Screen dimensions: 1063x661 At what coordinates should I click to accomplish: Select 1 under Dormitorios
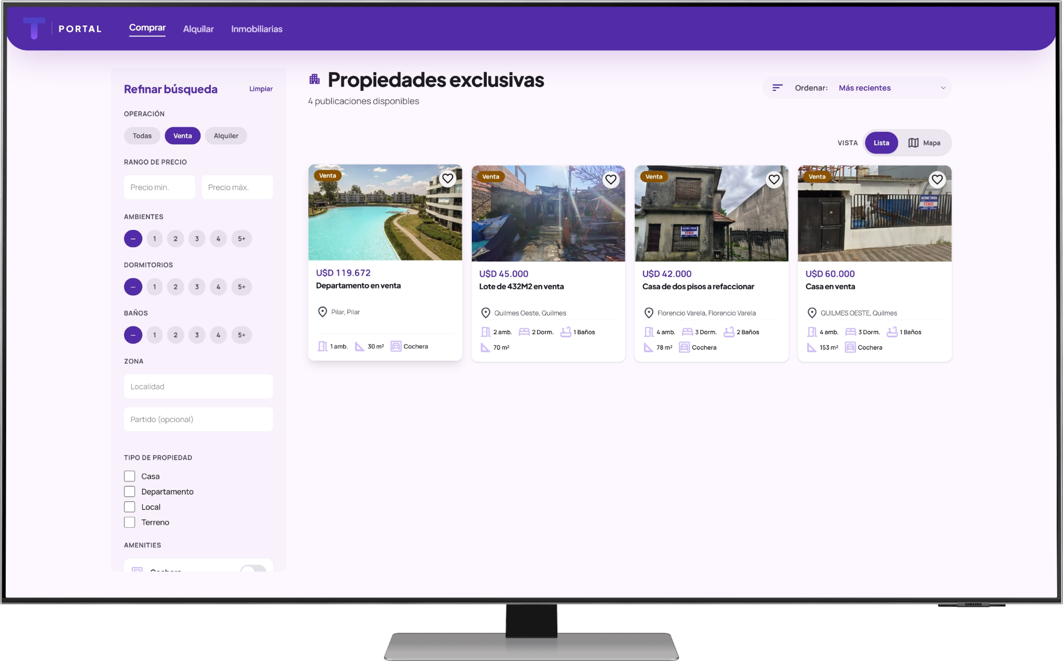[154, 287]
